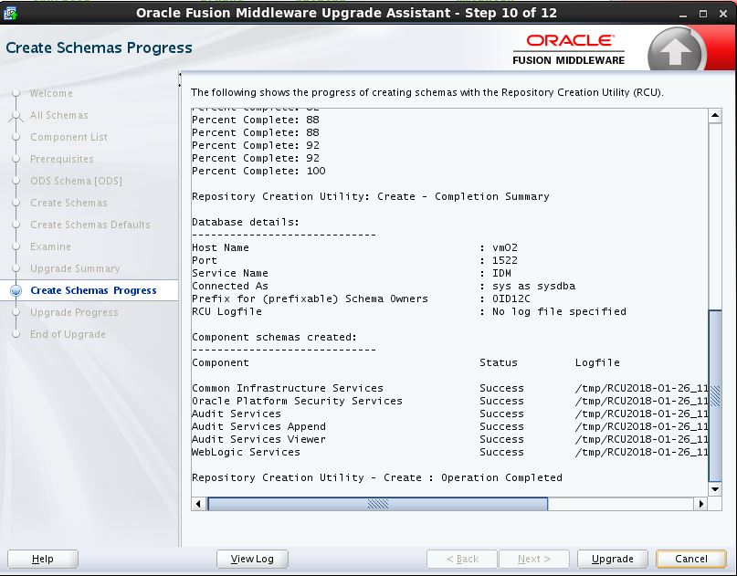This screenshot has height=576, width=737.
Task: Minimize the Upgrade Assistant window
Action: click(683, 14)
